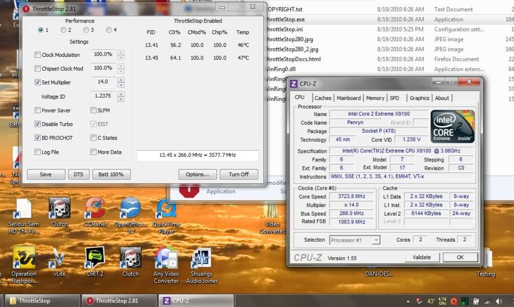Image resolution: width=514 pixels, height=307 pixels.
Task: Enable the Chipset Clock Mod checkbox
Action: (x=37, y=68)
